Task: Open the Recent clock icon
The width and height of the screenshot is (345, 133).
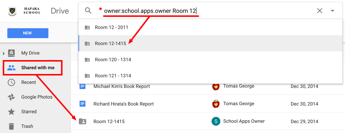Action: (11, 82)
